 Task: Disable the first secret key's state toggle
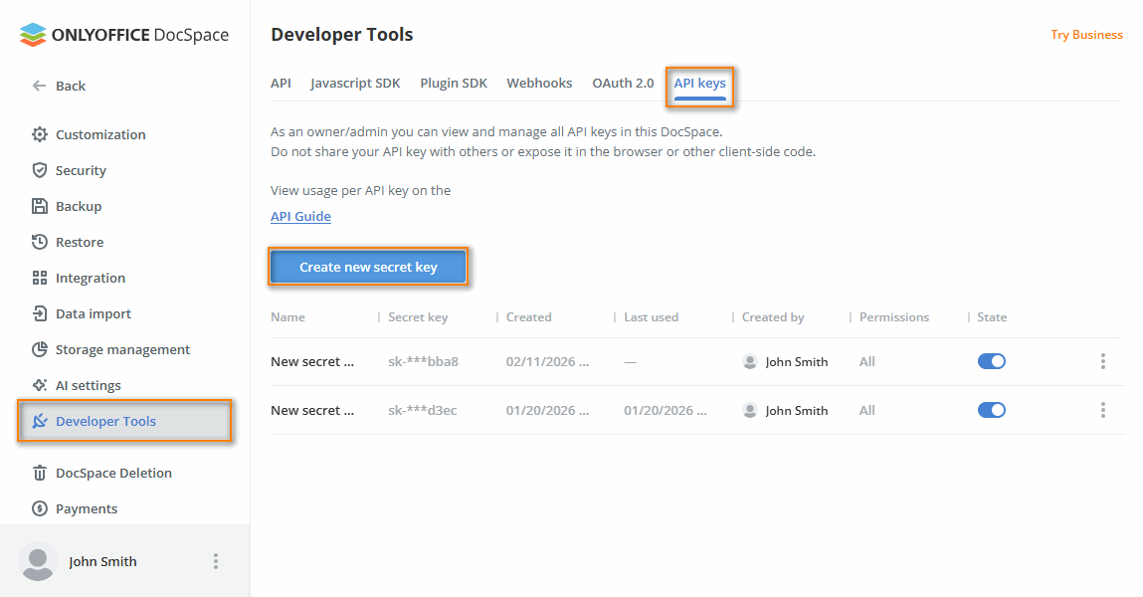point(991,360)
